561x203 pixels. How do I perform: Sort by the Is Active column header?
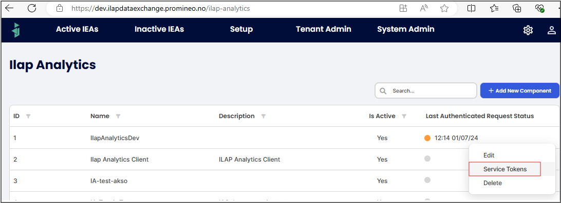click(x=382, y=116)
